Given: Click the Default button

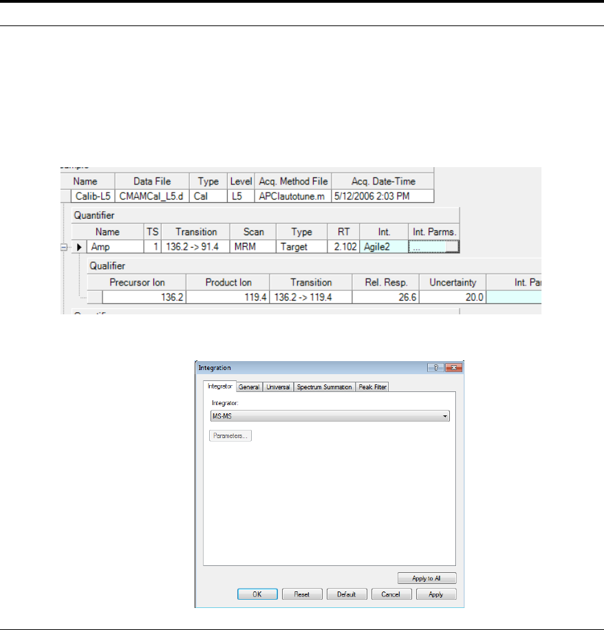Looking at the screenshot, I should [x=347, y=594].
